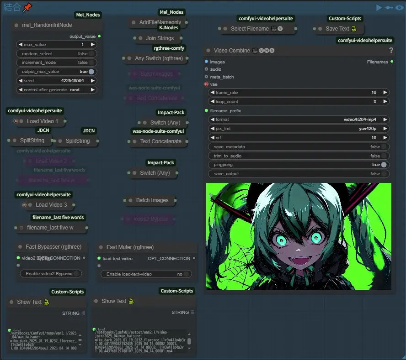Screen dimensions: 406x360
Task: Open the pix_fmt yuv420p dropdown
Action: (299, 129)
